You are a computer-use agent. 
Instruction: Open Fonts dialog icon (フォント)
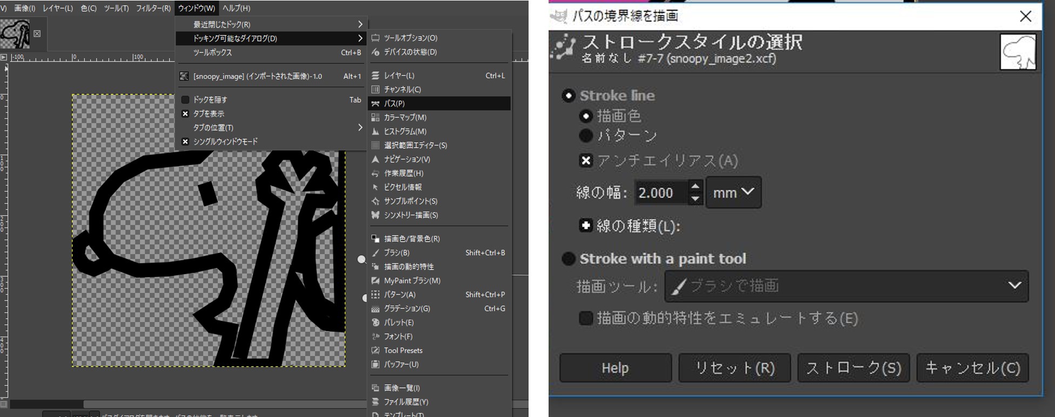coord(376,337)
